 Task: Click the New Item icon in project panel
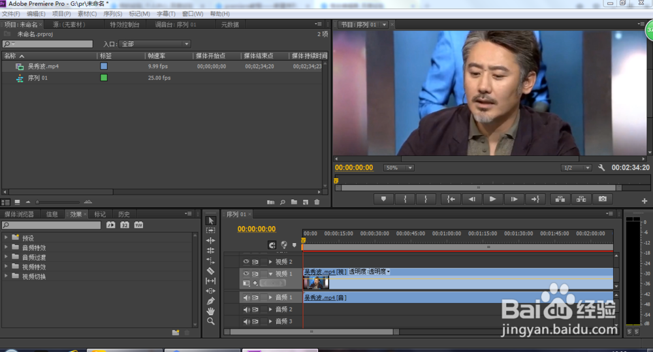coord(305,202)
